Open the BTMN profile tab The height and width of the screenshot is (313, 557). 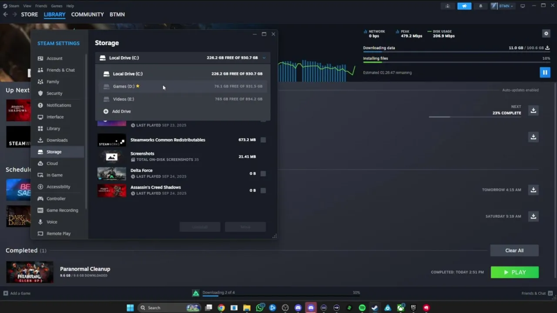[x=117, y=14]
